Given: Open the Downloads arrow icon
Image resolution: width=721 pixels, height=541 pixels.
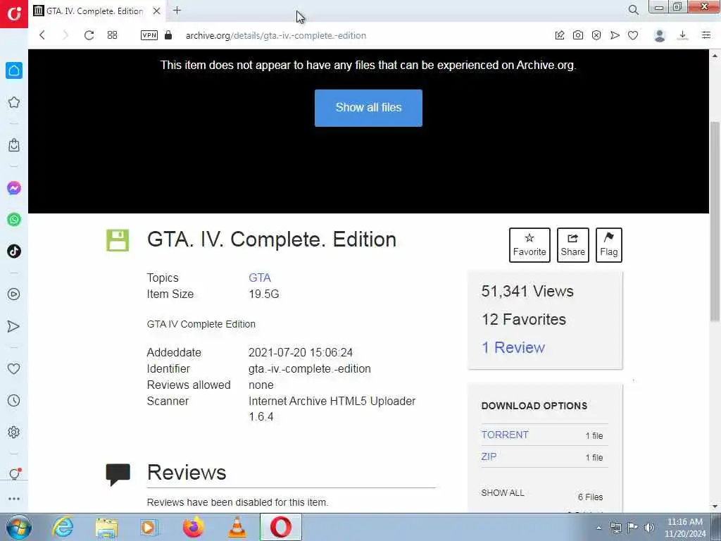Looking at the screenshot, I should [683, 35].
